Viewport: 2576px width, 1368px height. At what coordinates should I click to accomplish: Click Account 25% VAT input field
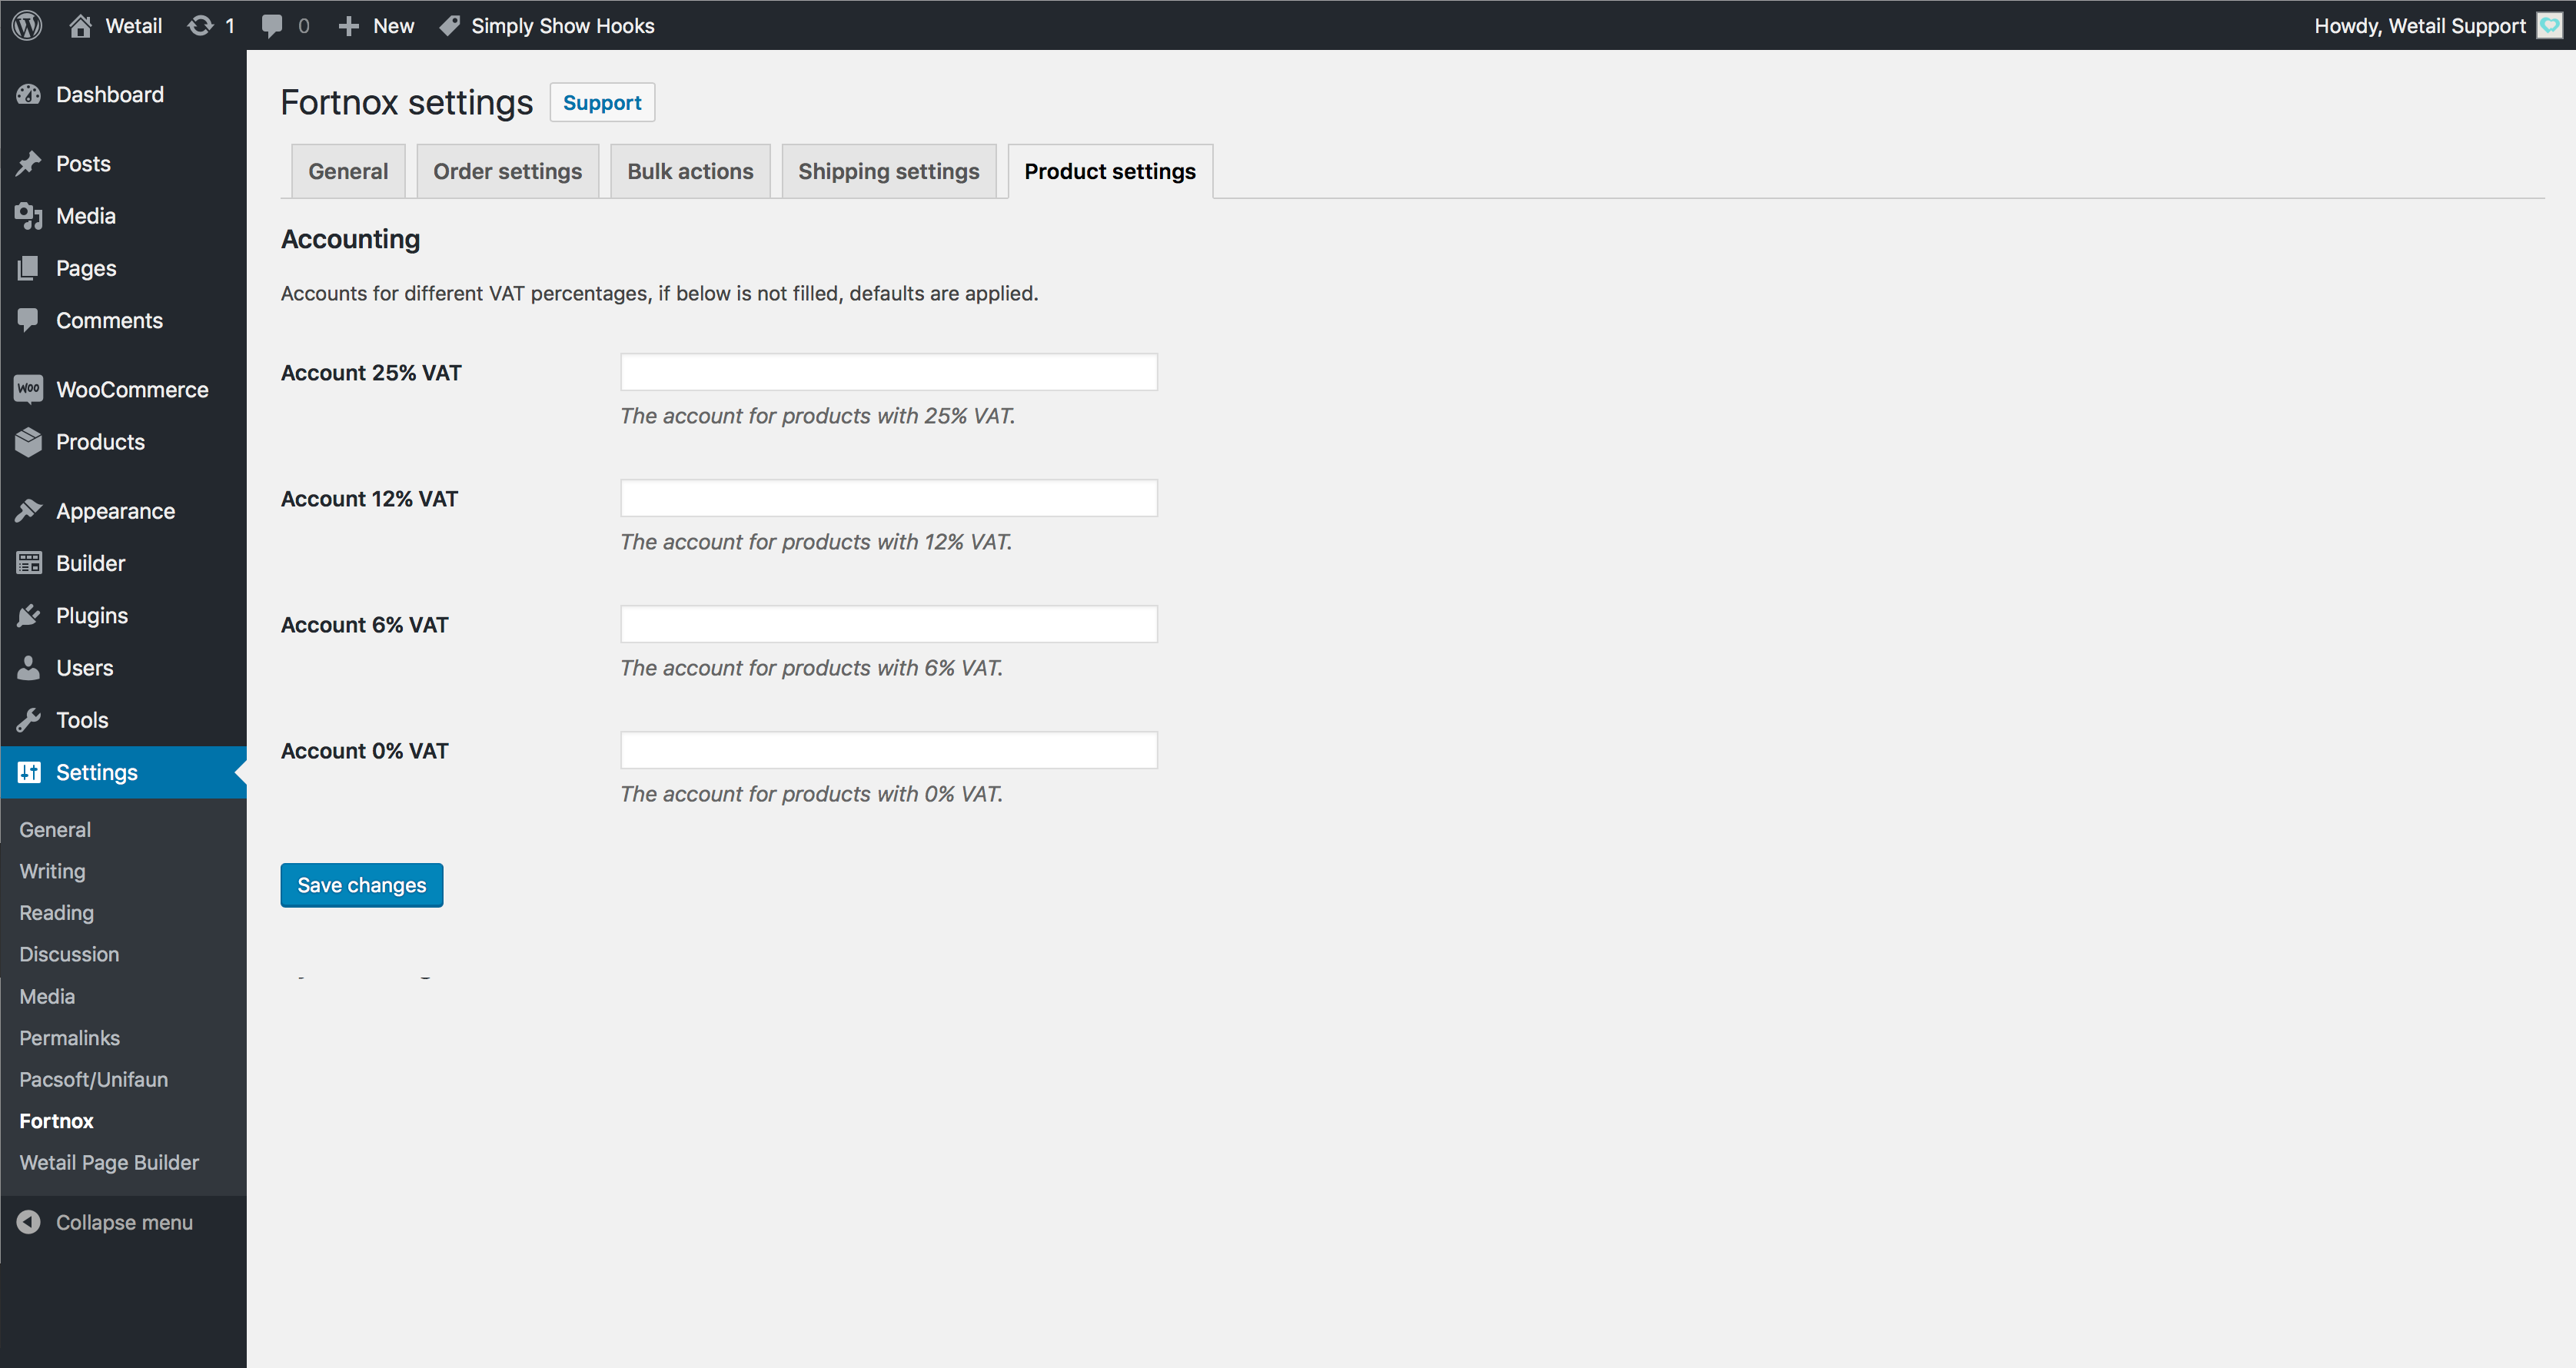tap(888, 373)
